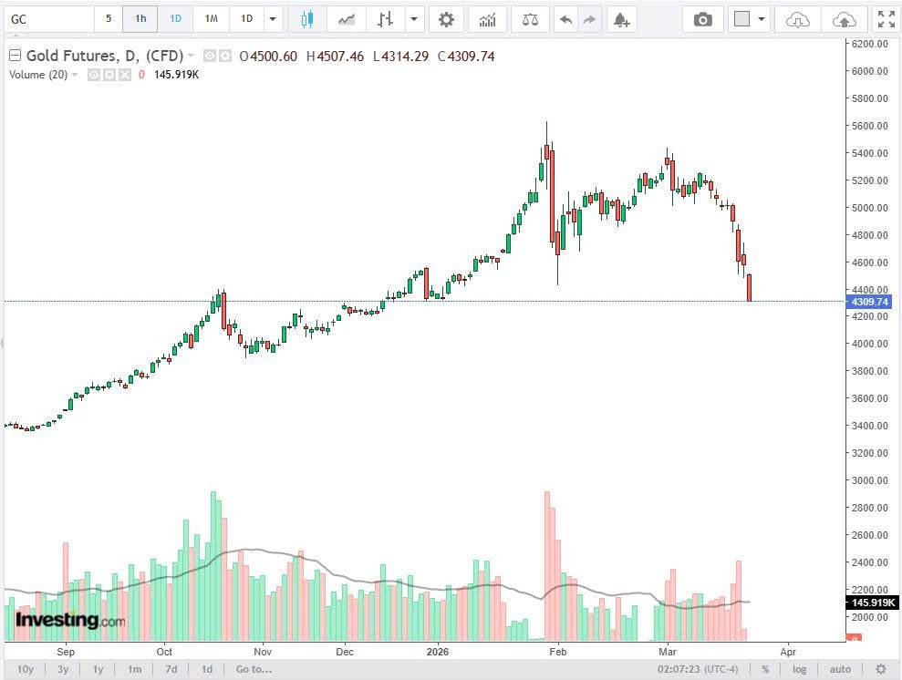Viewport: 902px width, 680px height.
Task: Open the indicators menu
Action: tap(487, 19)
